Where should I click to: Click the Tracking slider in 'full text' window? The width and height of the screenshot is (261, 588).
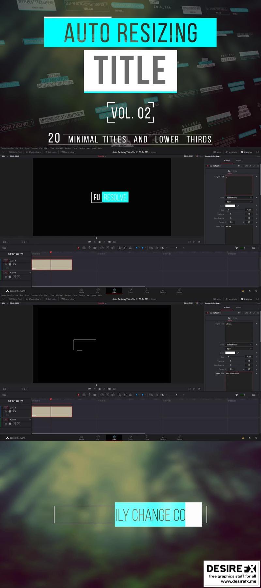tap(235, 361)
